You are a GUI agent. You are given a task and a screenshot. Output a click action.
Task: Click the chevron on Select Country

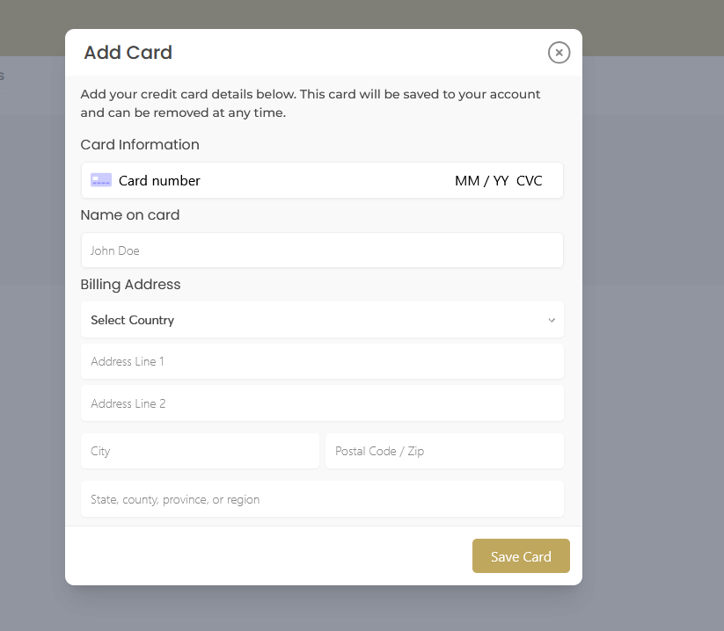pyautogui.click(x=552, y=320)
